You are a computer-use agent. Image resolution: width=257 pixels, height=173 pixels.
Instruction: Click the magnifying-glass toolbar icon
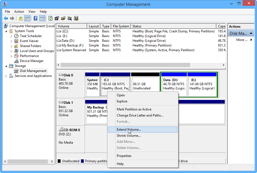(x=69, y=18)
